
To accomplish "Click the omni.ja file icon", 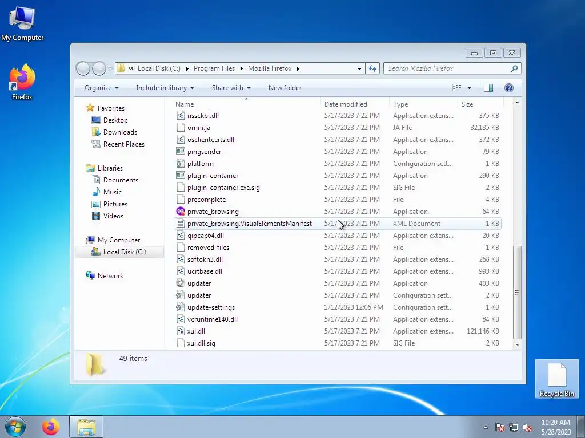I will [x=181, y=128].
